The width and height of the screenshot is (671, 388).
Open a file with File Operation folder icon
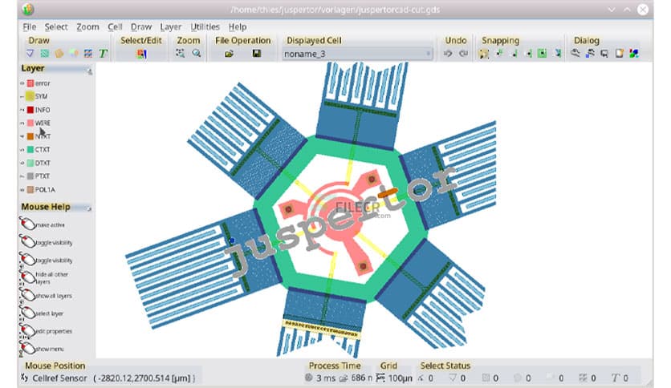[229, 54]
